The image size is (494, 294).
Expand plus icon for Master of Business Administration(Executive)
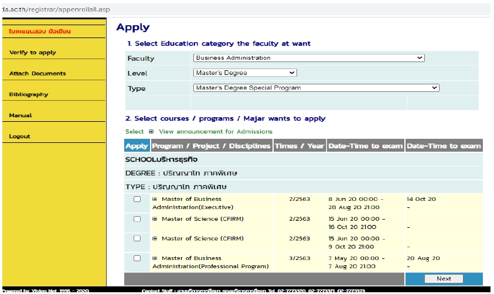pyautogui.click(x=155, y=199)
